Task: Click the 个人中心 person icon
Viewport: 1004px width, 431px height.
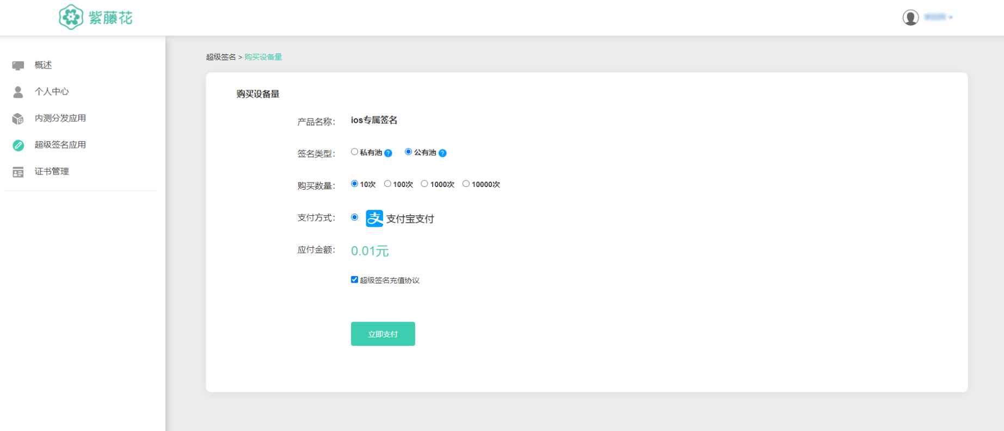Action: click(18, 92)
